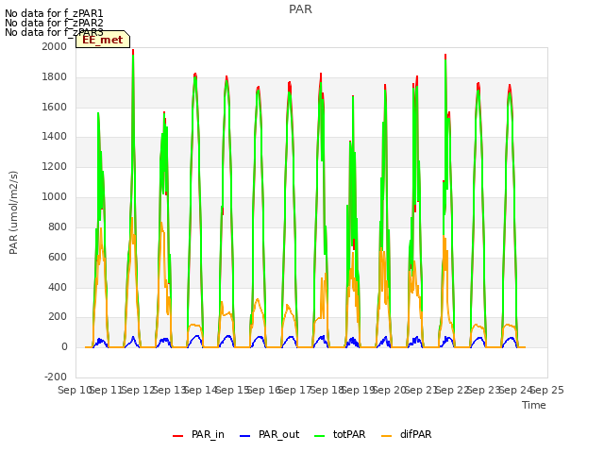Image resolution: width=604 pixels, height=453 pixels.
Task: Click the 1200 y-axis tick label
Action: (55, 167)
